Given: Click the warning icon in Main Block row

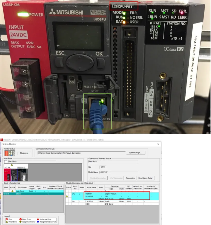Looking at the screenshot, I should [x=12, y=191].
